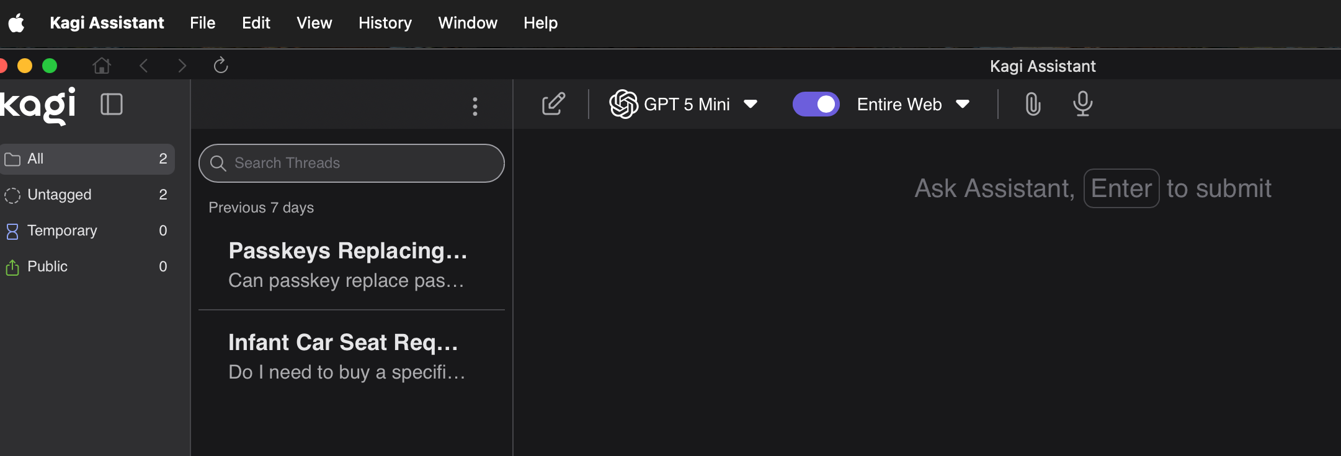Click the paperclip attach file icon
Viewport: 1341px width, 456px height.
click(x=1033, y=104)
